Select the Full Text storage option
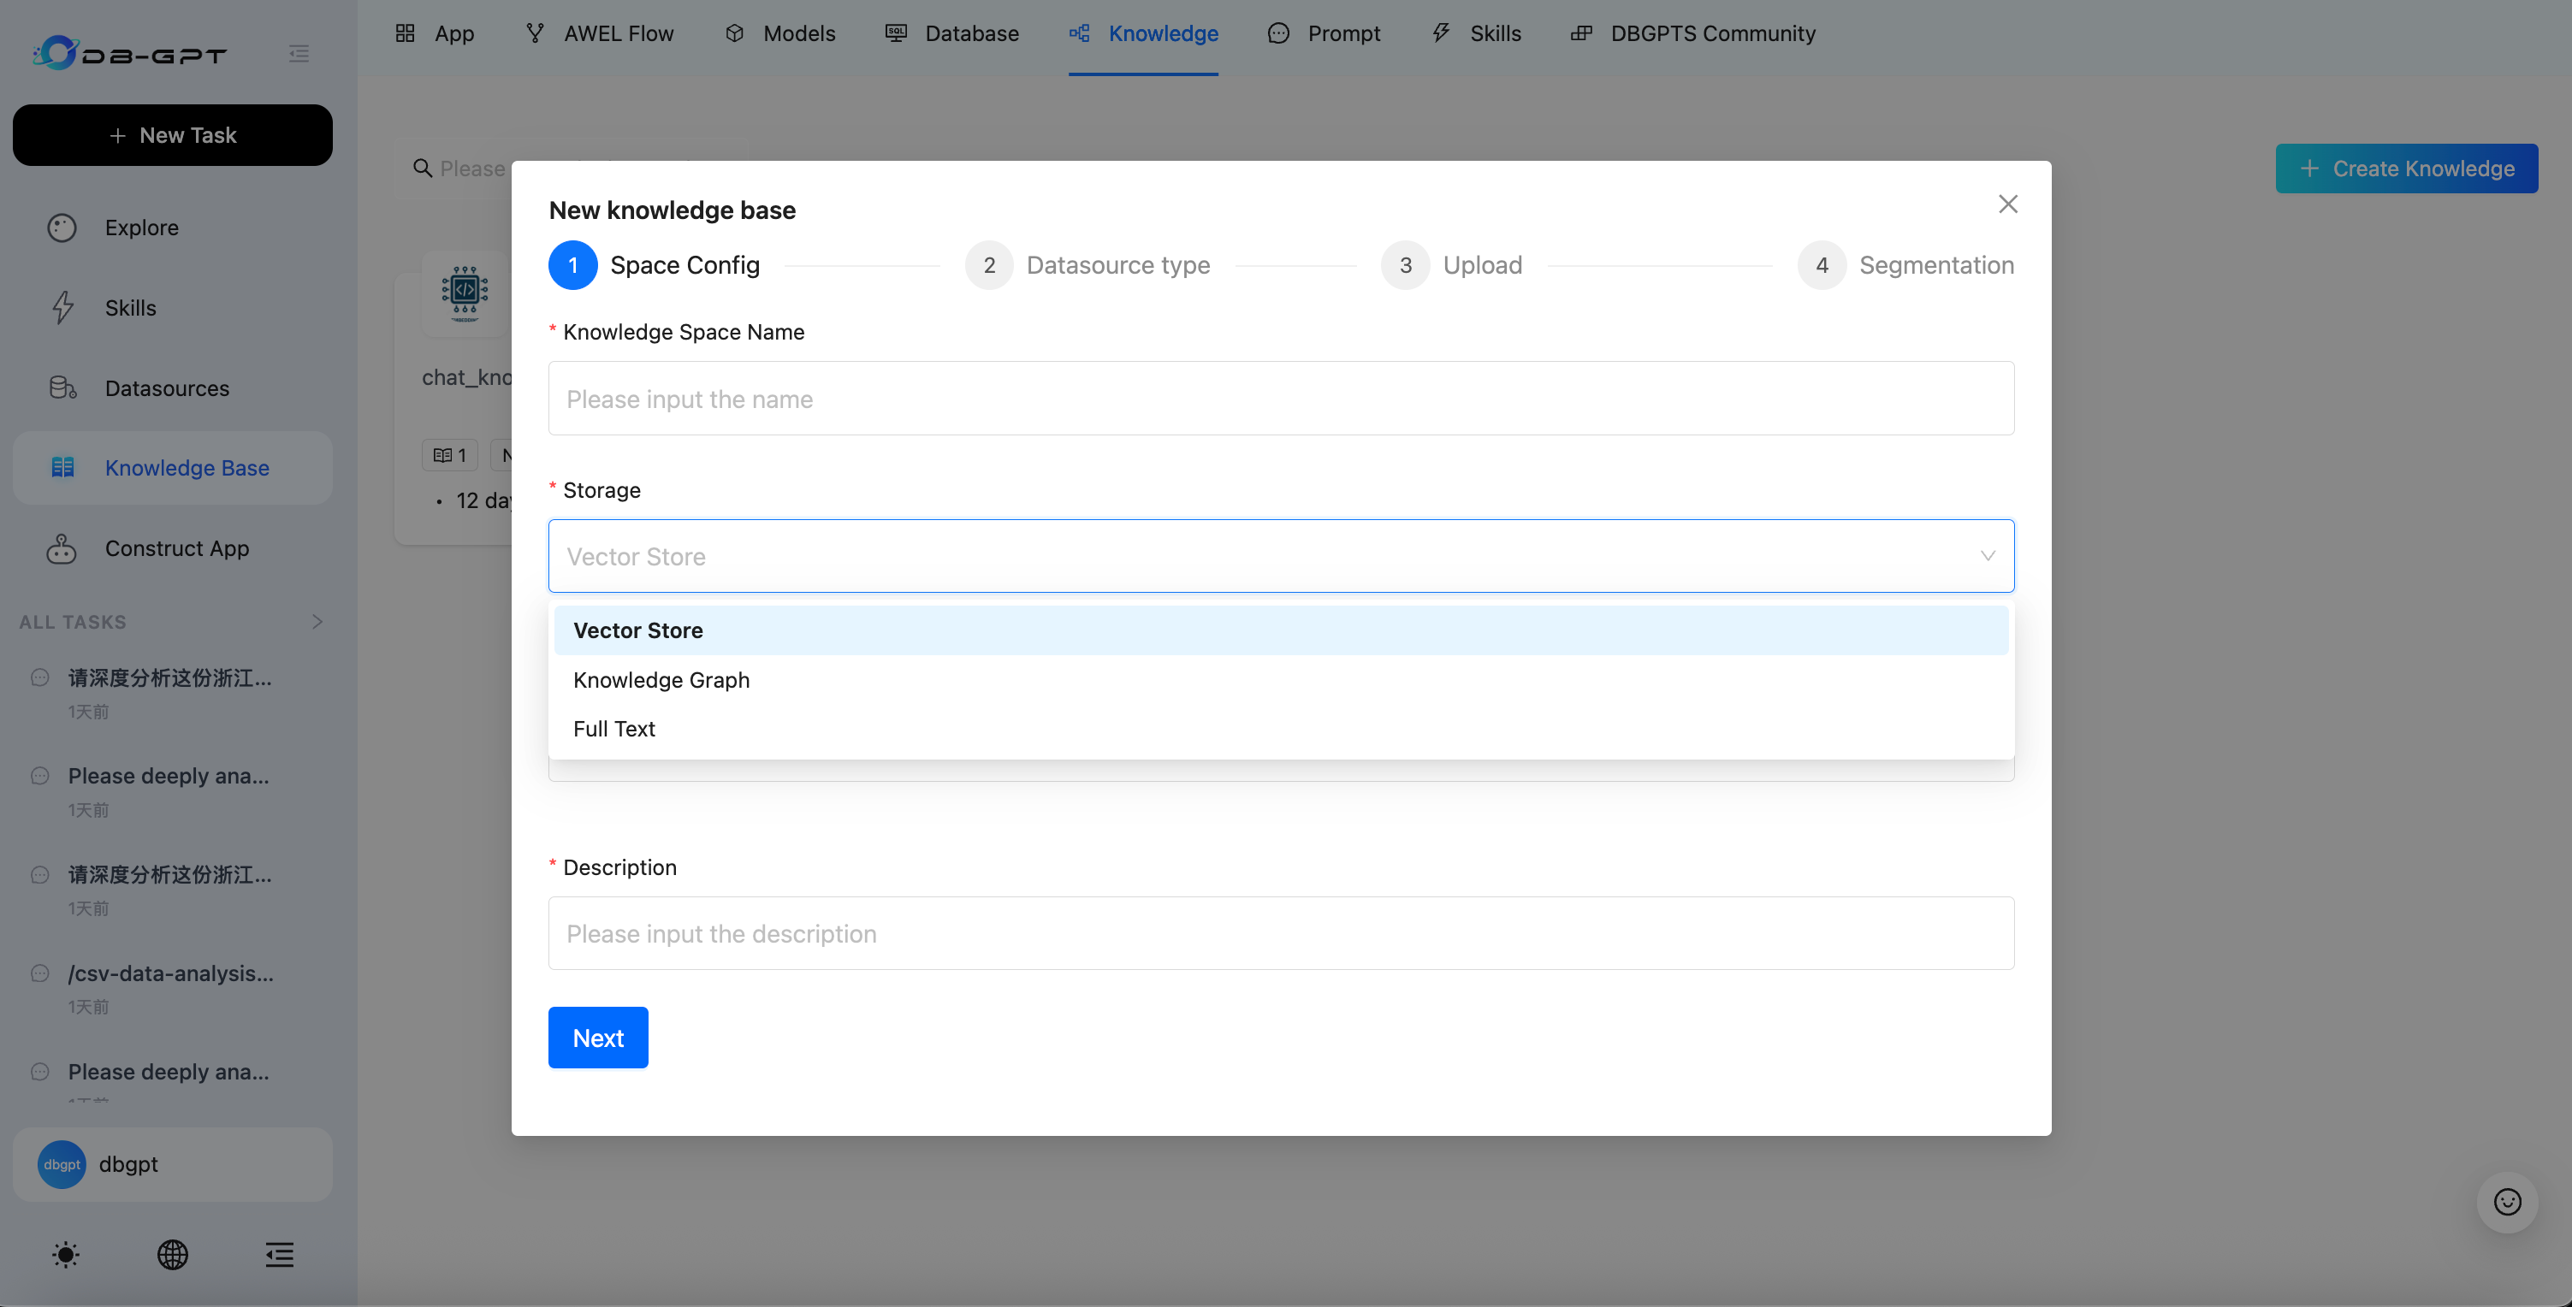2572x1307 pixels. (x=614, y=729)
